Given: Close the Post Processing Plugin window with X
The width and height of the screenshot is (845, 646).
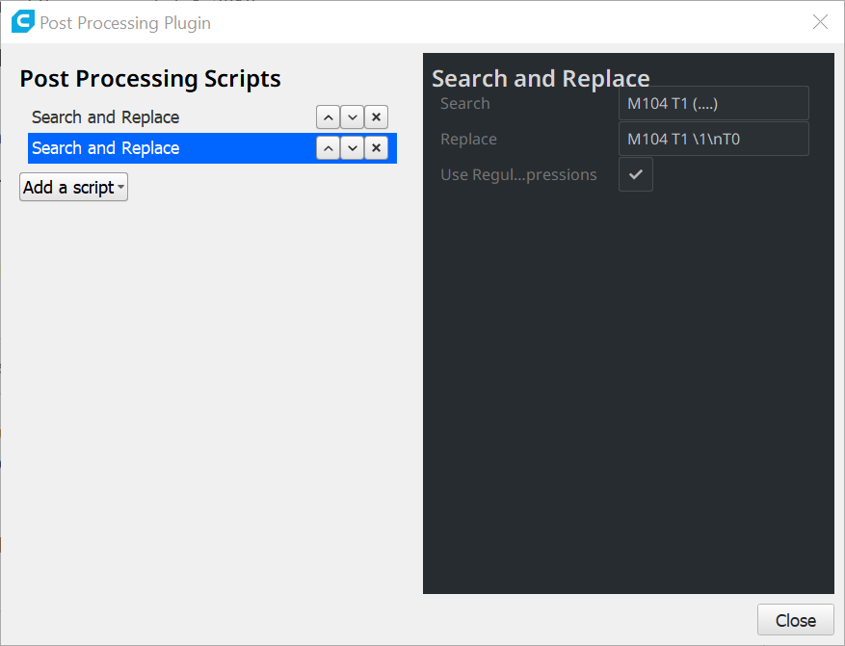Looking at the screenshot, I should tap(820, 22).
